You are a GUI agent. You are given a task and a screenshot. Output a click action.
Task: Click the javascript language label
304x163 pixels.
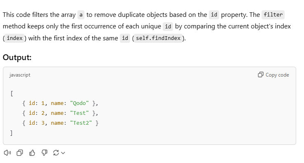[20, 75]
